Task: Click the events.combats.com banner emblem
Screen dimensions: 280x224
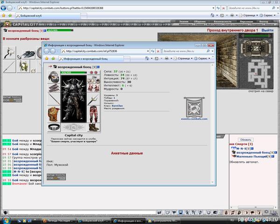Action: pyautogui.click(x=194, y=107)
